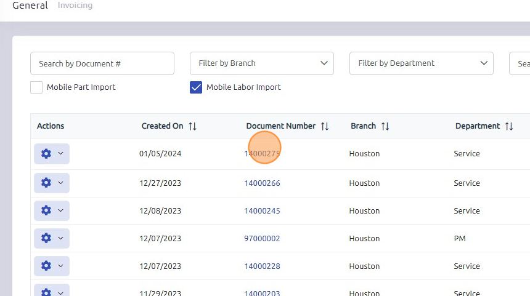Open document link 14000228
Screen dimensions: 530x296
262,266
